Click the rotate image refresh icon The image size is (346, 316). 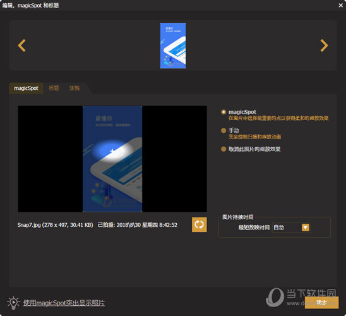(200, 224)
